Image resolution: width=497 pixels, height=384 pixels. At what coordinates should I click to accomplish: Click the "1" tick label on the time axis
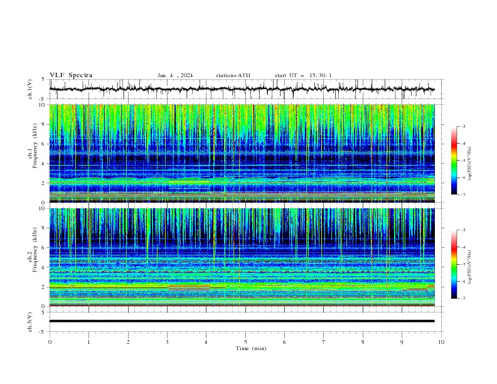coord(88,342)
